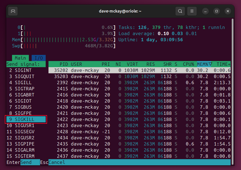This screenshot has width=241, height=170.
Task: Sort processes by the PID column
Action: pos(64,64)
